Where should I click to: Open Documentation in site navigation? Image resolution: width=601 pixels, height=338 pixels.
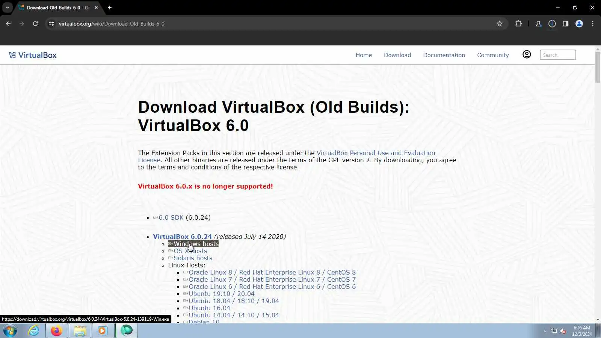(444, 55)
